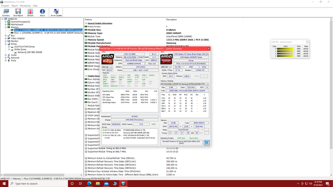Open the Help menu
333x187 pixels.
pyautogui.click(x=35, y=6)
